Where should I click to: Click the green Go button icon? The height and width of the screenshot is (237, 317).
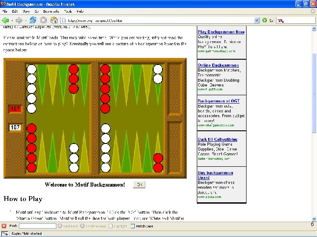point(265,20)
